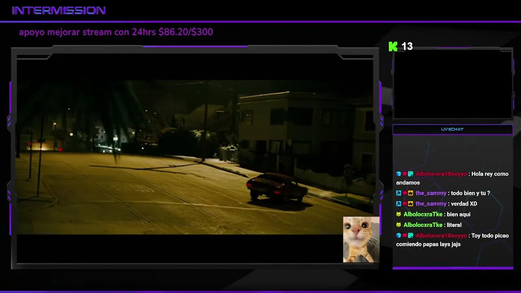
Task: Click the 'apoyo mejorar stream' donation goal text
Action: pos(116,32)
